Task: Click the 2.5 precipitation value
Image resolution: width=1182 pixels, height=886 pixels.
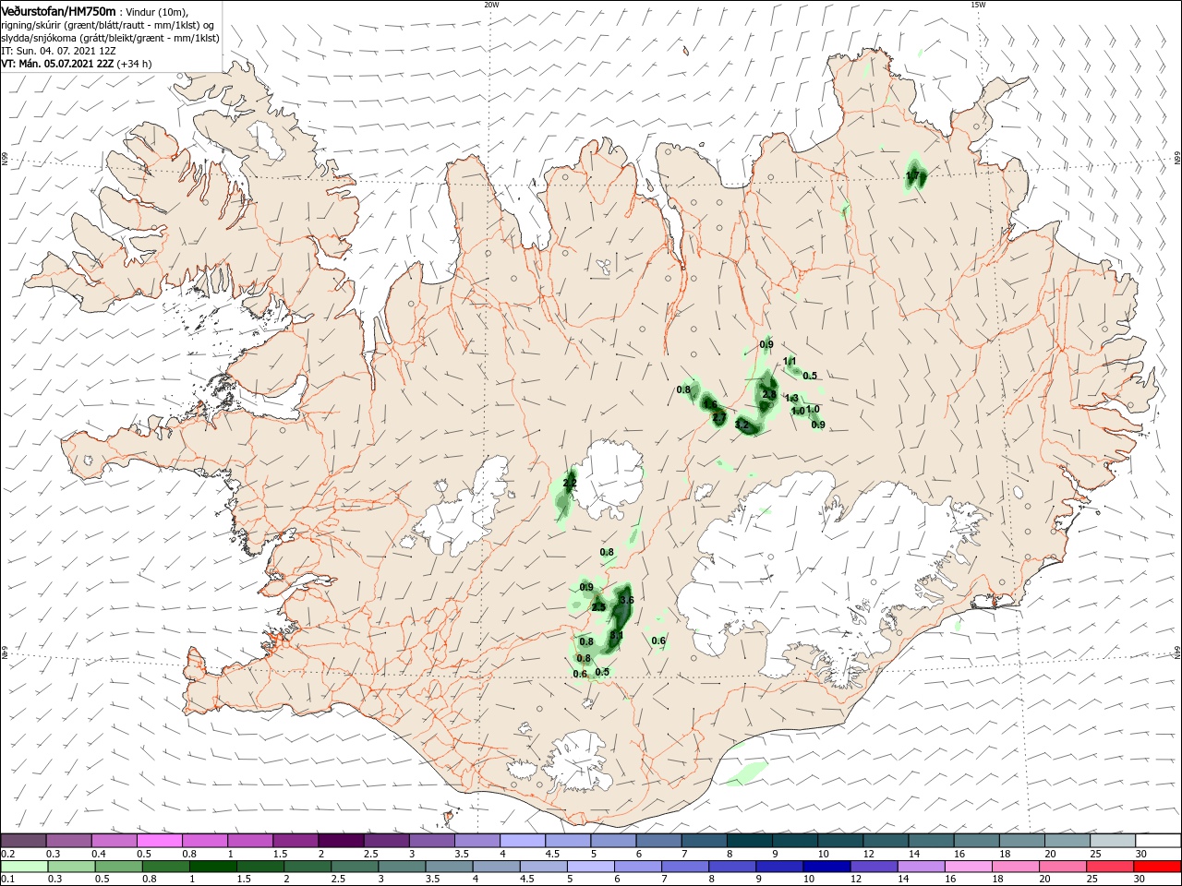Action: tap(598, 607)
